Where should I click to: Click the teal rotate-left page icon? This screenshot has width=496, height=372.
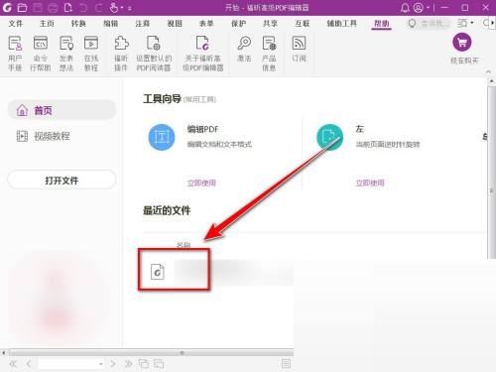coord(329,137)
